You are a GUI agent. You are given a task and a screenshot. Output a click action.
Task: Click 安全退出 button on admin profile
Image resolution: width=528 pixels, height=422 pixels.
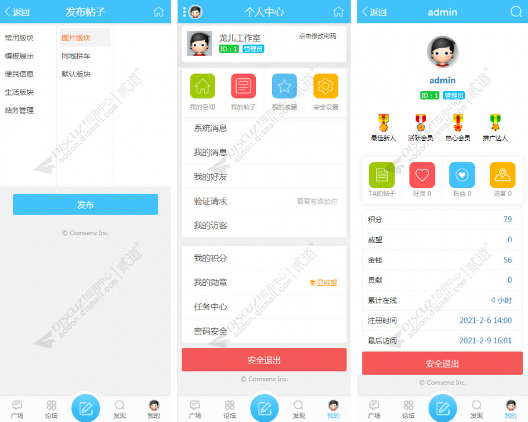pyautogui.click(x=443, y=363)
